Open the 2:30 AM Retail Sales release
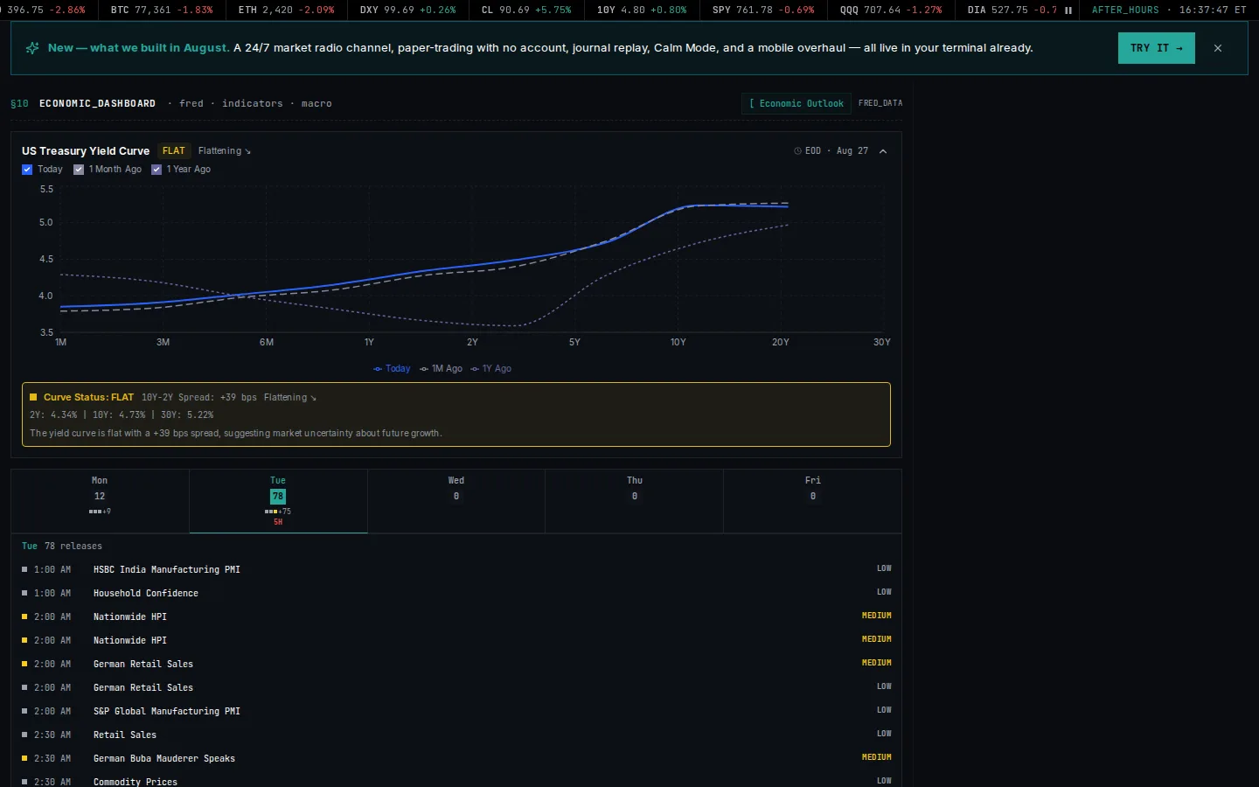The width and height of the screenshot is (1259, 787). click(x=456, y=735)
